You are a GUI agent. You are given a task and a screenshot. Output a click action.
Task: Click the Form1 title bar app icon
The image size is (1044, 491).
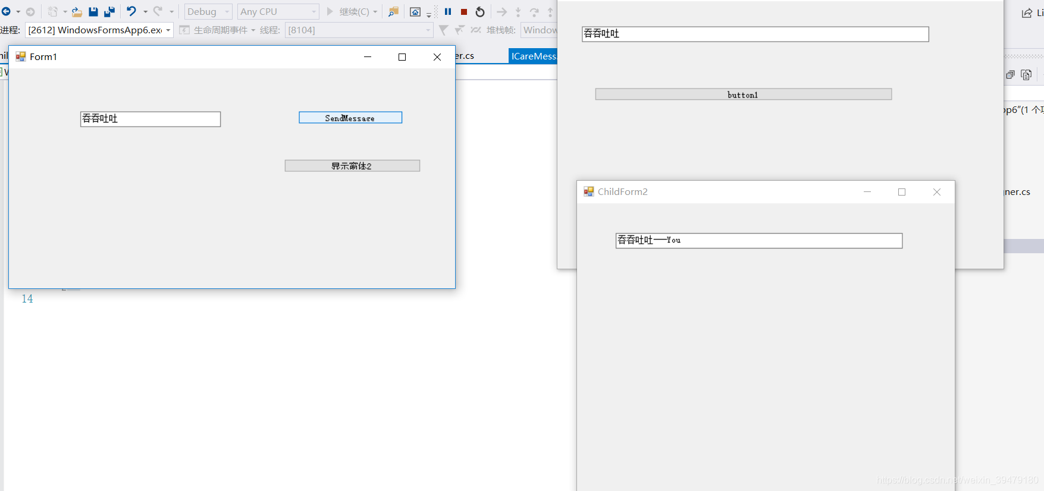click(21, 56)
